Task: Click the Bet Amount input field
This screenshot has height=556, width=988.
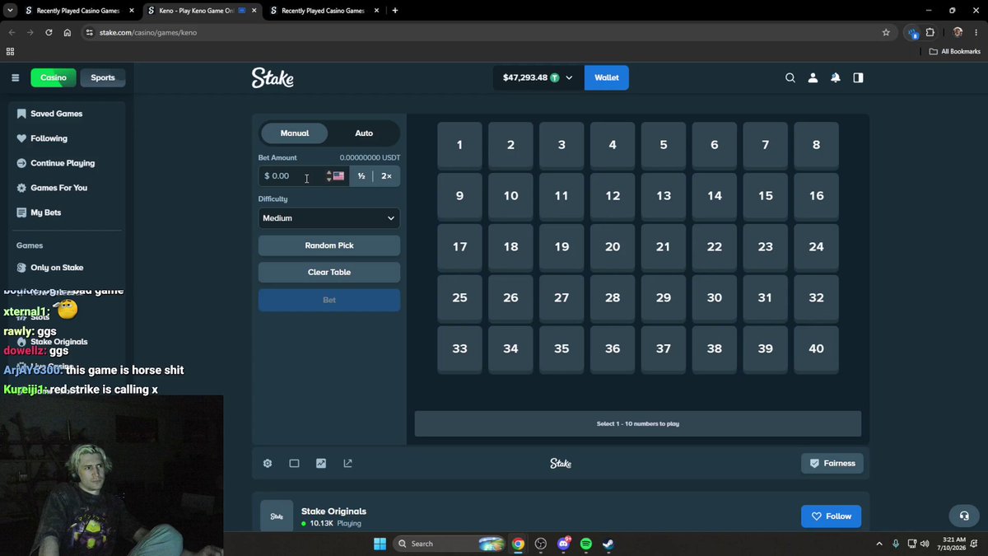Action: (x=304, y=176)
